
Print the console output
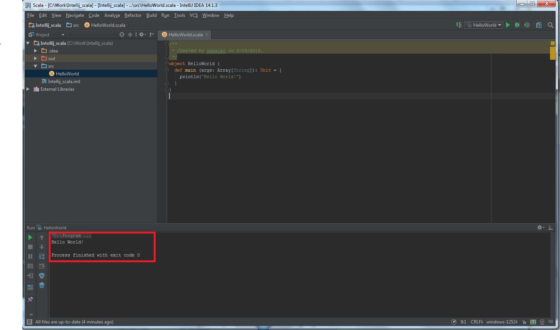[x=42, y=276]
